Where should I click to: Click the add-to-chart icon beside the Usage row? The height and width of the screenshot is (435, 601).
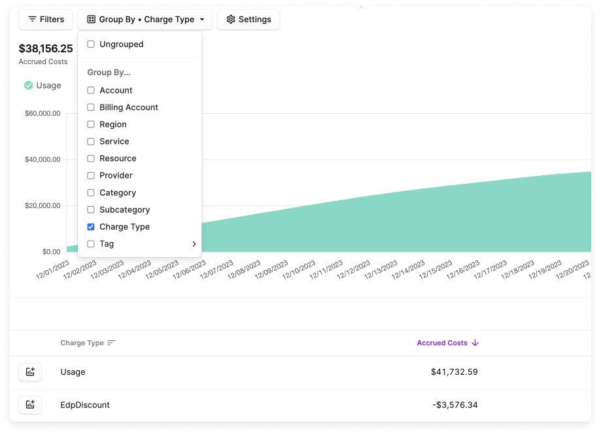[x=30, y=372]
